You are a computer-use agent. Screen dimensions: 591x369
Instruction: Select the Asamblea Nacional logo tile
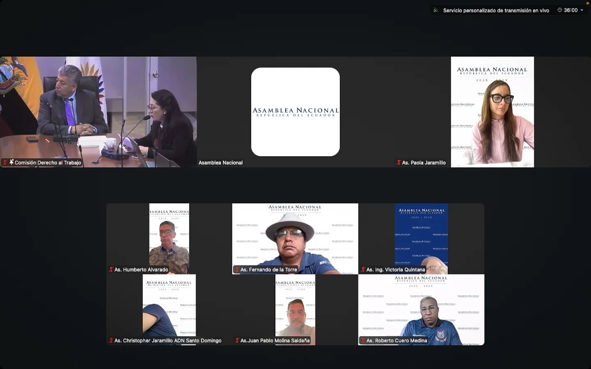click(x=295, y=112)
